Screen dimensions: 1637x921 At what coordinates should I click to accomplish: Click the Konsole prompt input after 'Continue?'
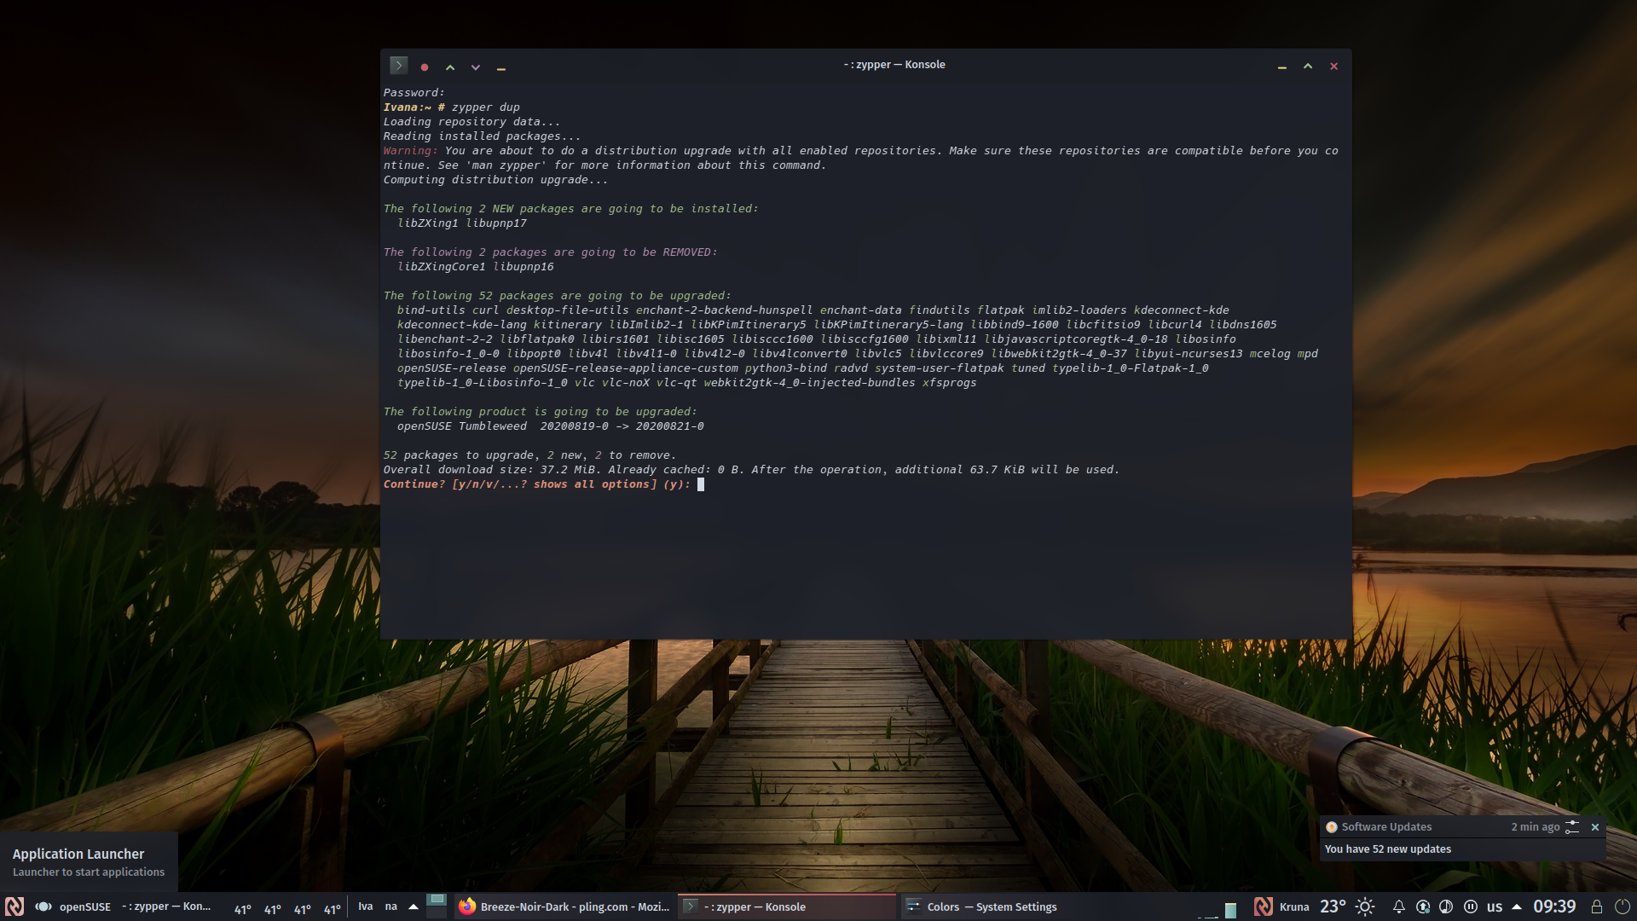701,484
